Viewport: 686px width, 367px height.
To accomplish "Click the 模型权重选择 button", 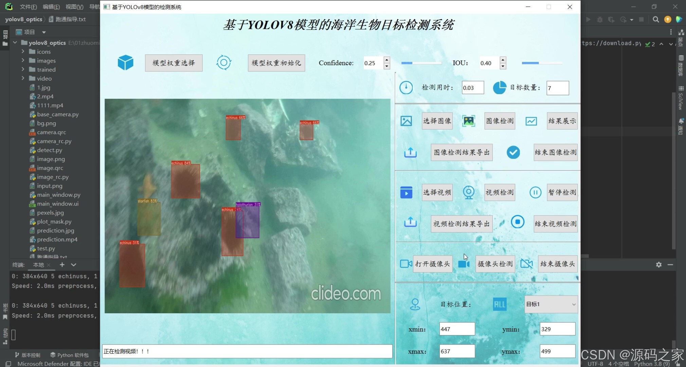I will pos(174,63).
